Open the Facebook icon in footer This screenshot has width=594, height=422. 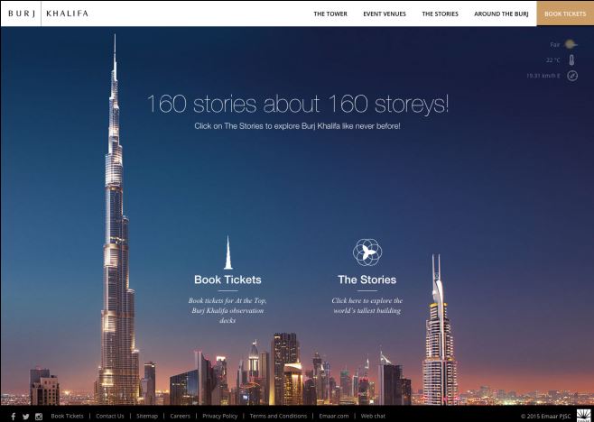[x=14, y=417]
